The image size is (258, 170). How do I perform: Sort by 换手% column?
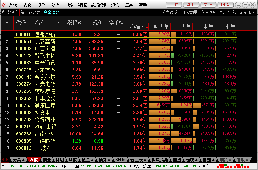coord(116,23)
